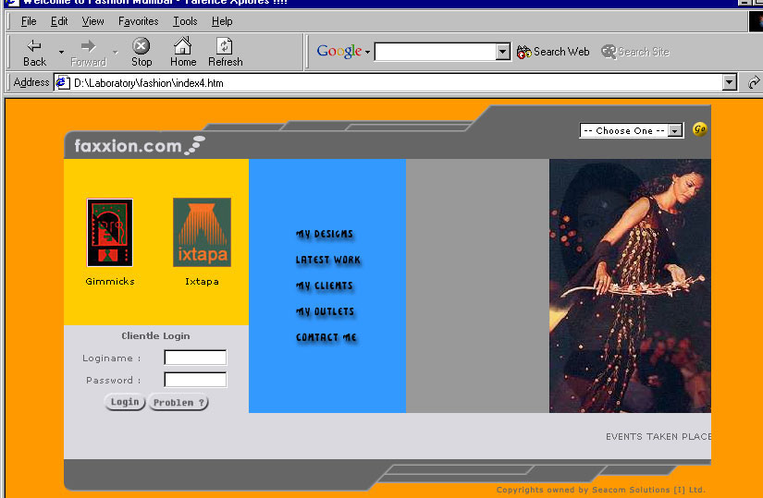Open Back button history dropdown arrow

click(x=61, y=52)
